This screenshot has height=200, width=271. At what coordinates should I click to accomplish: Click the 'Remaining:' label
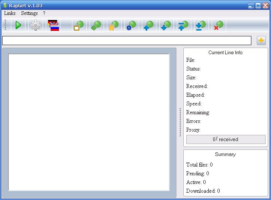pos(198,112)
